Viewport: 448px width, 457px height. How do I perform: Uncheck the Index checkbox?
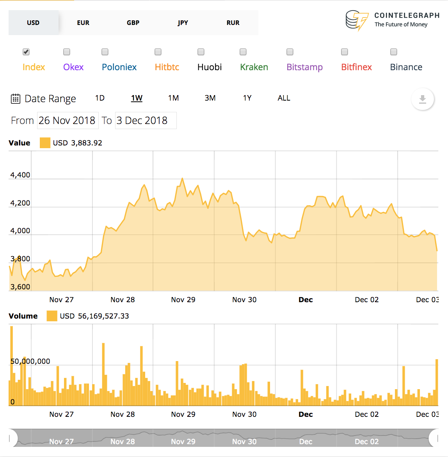coord(26,52)
